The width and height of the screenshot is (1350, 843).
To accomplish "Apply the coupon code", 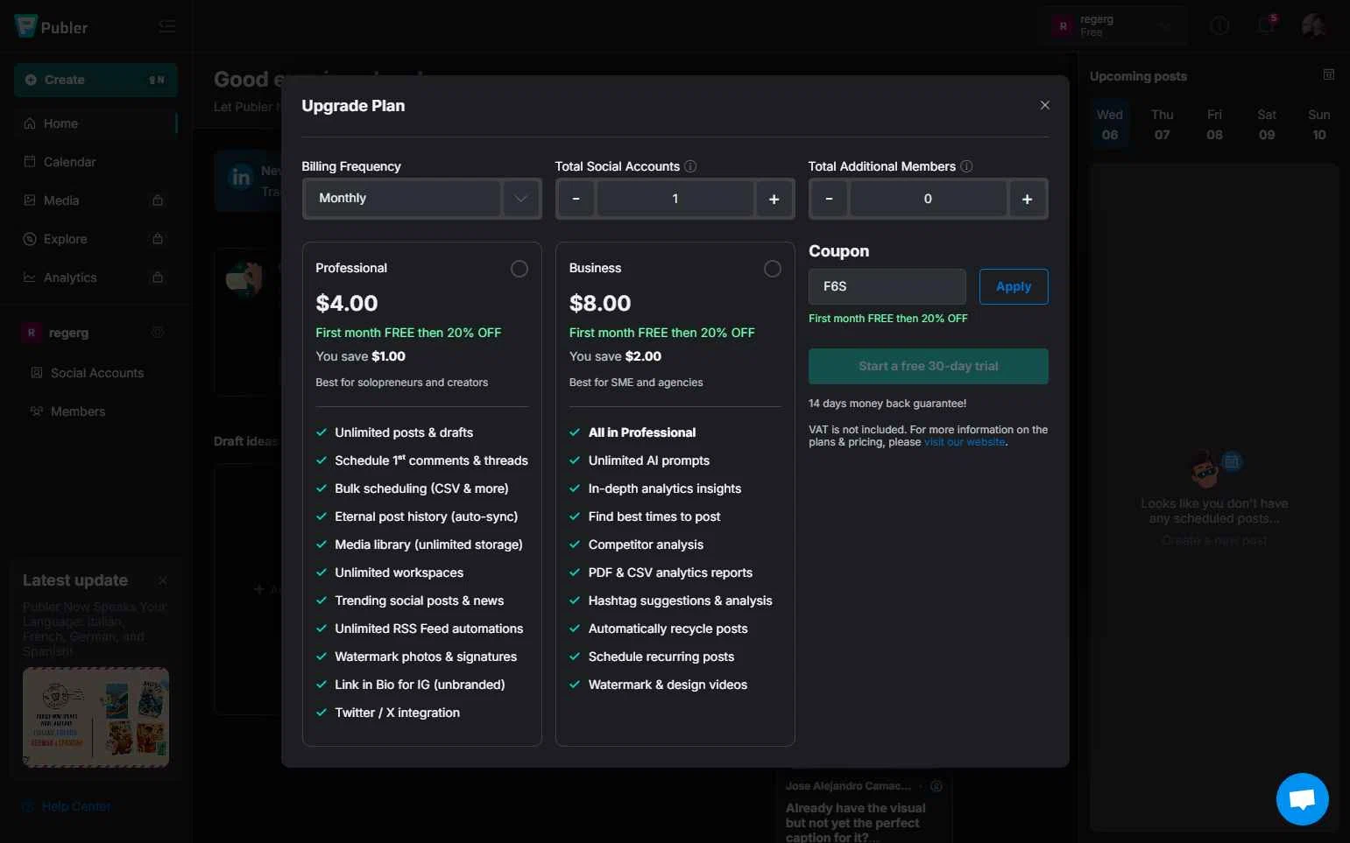I will pyautogui.click(x=1014, y=286).
